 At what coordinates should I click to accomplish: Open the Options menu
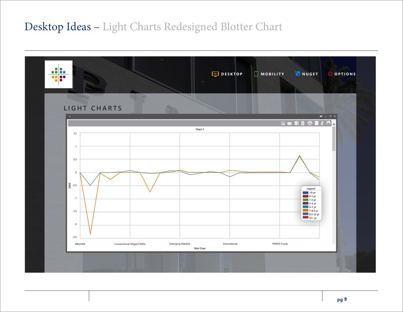(341, 74)
